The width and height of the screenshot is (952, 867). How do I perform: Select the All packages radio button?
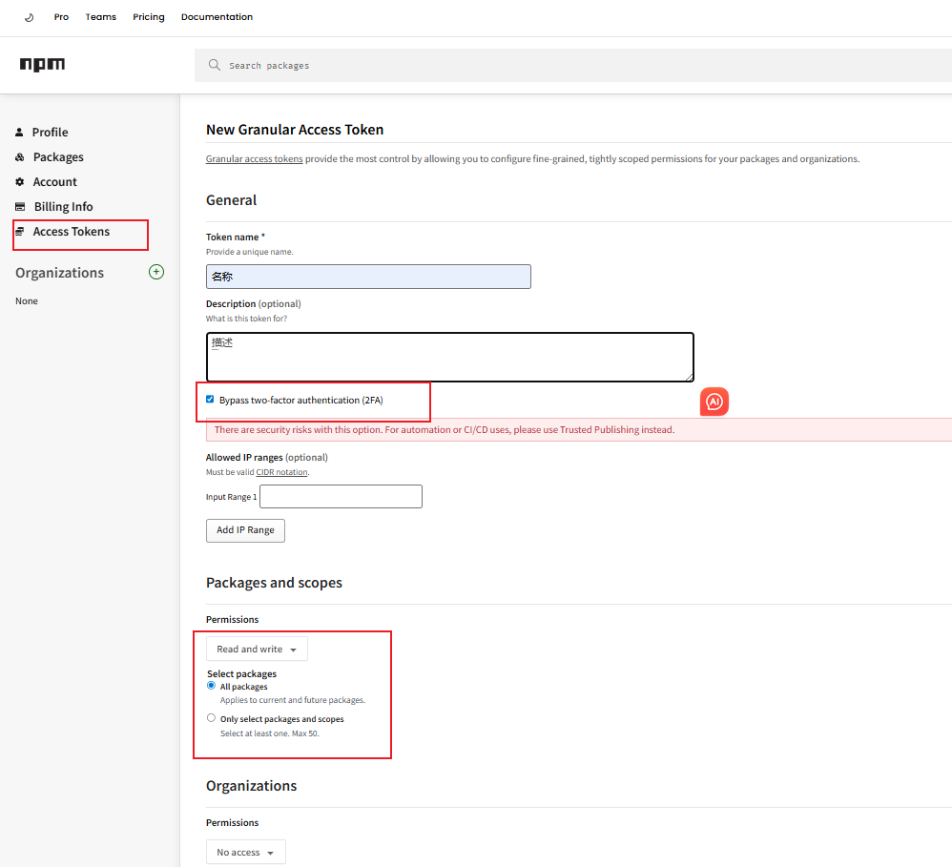tap(211, 686)
